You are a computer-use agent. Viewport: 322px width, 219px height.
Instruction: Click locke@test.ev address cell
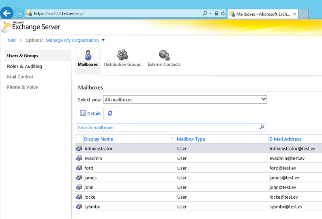pos(283,197)
